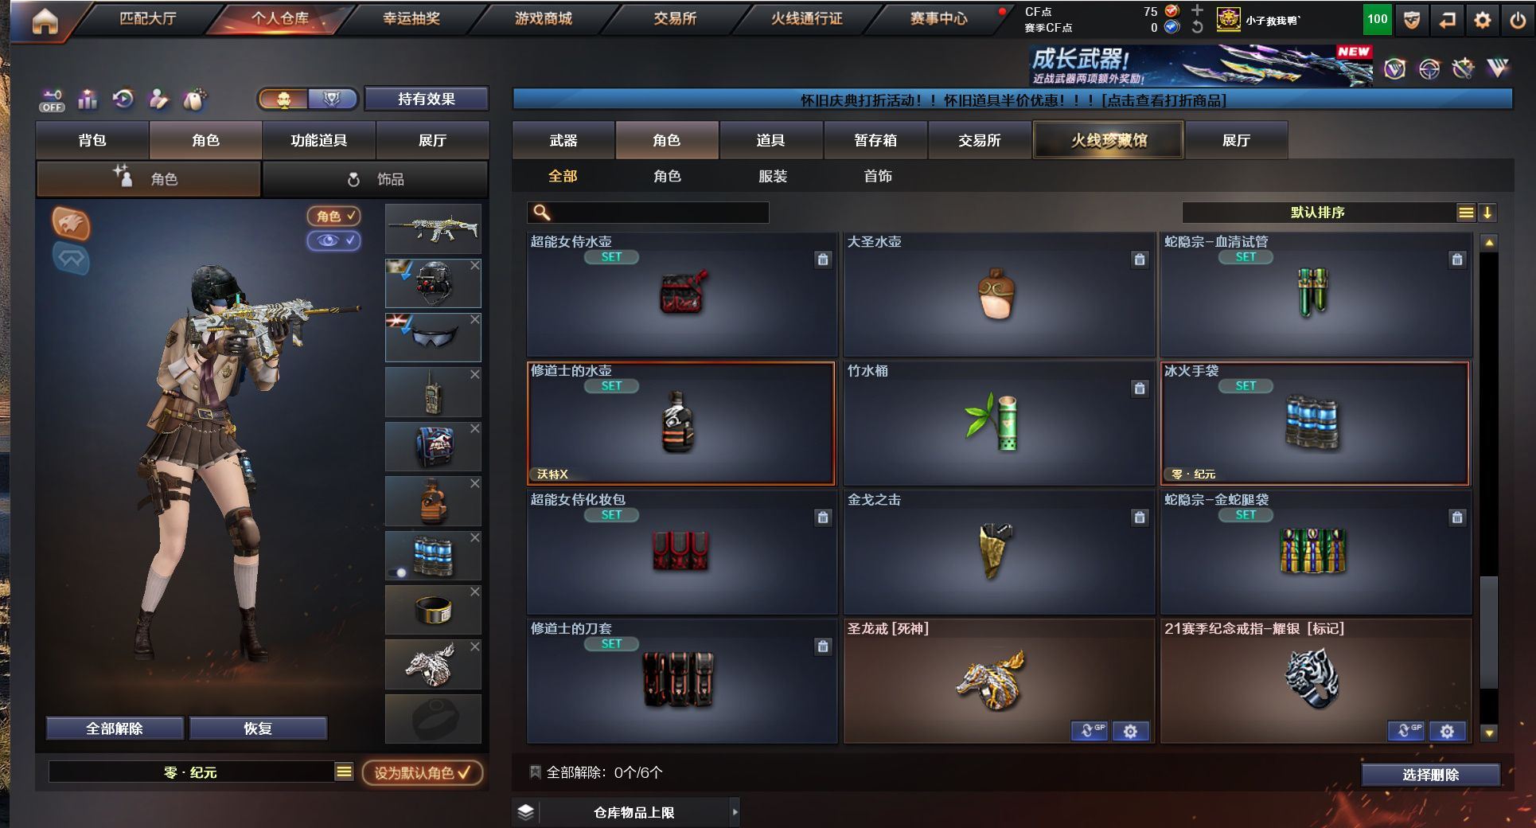Click the power icon in the top bar

point(1518,20)
